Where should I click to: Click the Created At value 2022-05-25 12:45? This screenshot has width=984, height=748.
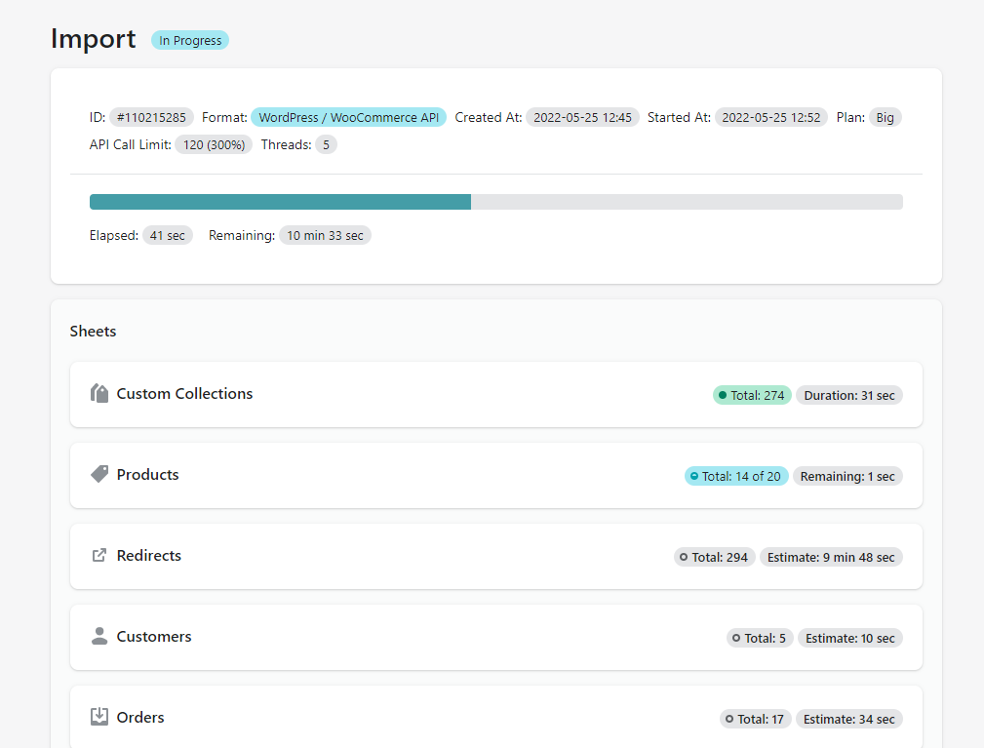582,117
